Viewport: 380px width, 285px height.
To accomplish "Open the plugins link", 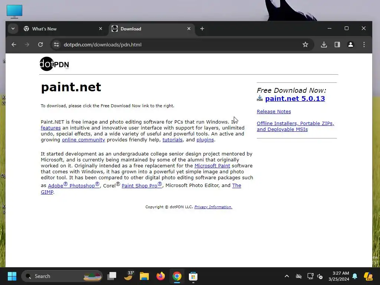I will [205, 140].
